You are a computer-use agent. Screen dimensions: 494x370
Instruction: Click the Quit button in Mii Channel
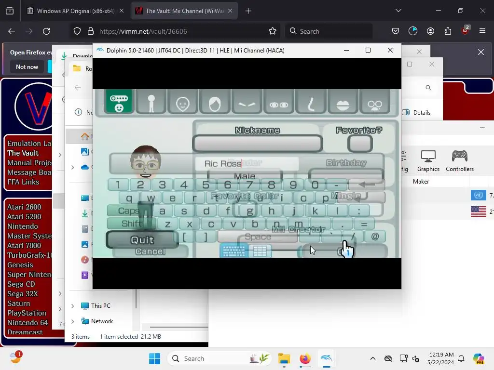[142, 240]
